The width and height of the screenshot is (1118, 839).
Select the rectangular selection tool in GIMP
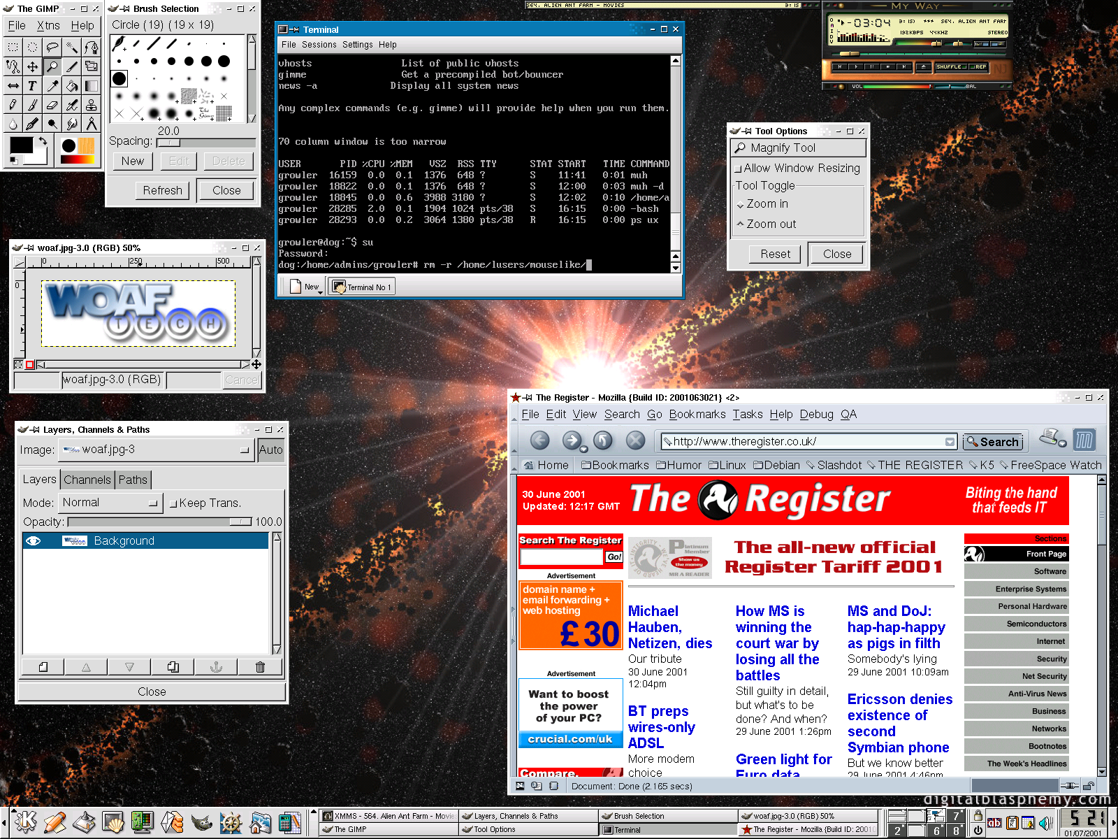13,48
